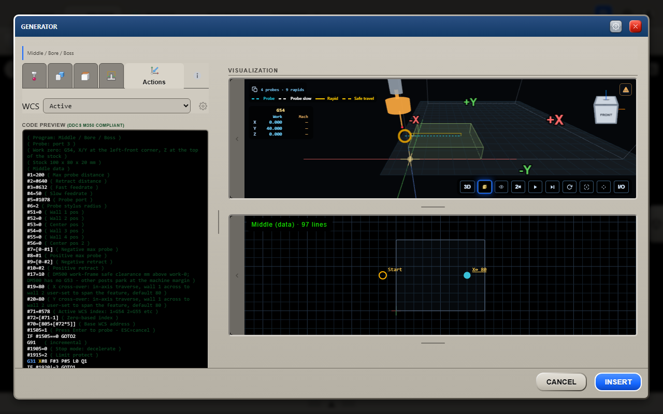The image size is (663, 414).
Task: Toggle the 3D view mode
Action: 467,187
